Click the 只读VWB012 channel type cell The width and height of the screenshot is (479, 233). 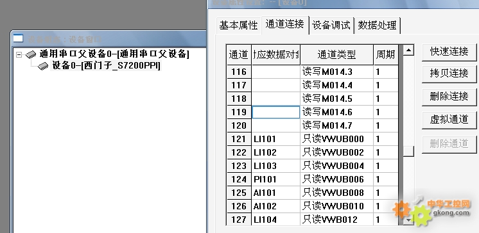(336, 219)
